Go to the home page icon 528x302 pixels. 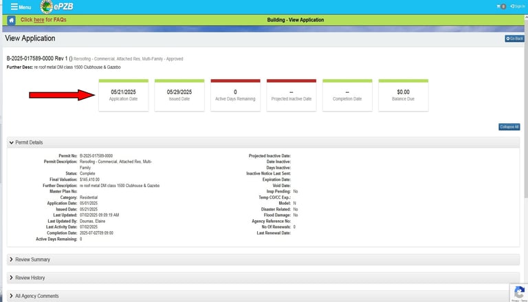click(12, 20)
